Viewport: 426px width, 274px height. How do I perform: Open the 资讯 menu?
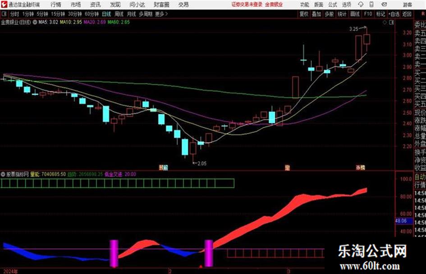[96, 4]
